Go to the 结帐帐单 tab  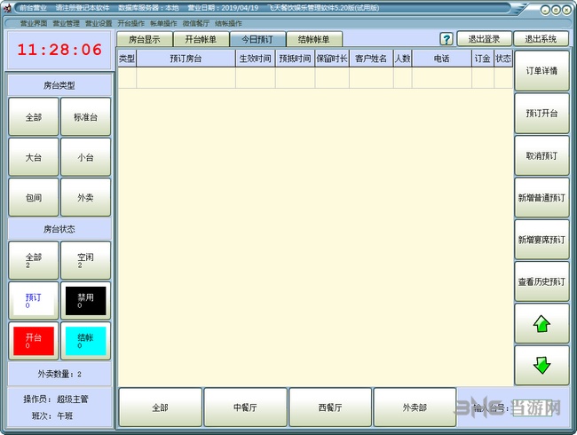314,39
